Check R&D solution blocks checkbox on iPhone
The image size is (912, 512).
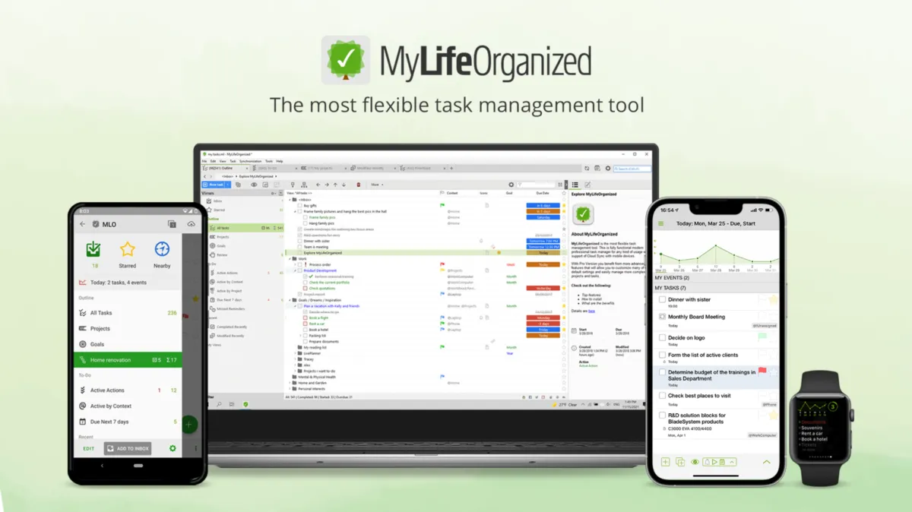[x=663, y=416]
